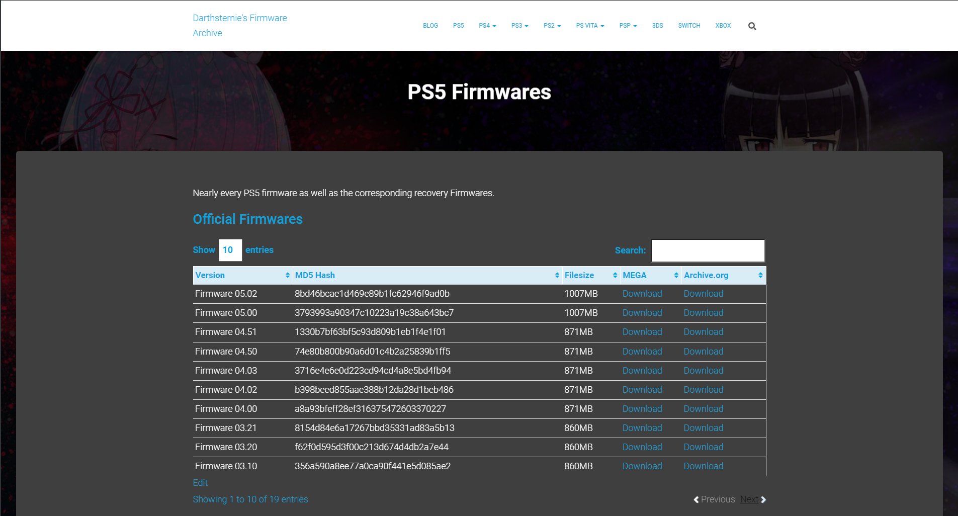958x516 pixels.
Task: Click the Official Firmwares heading
Action: click(x=247, y=219)
